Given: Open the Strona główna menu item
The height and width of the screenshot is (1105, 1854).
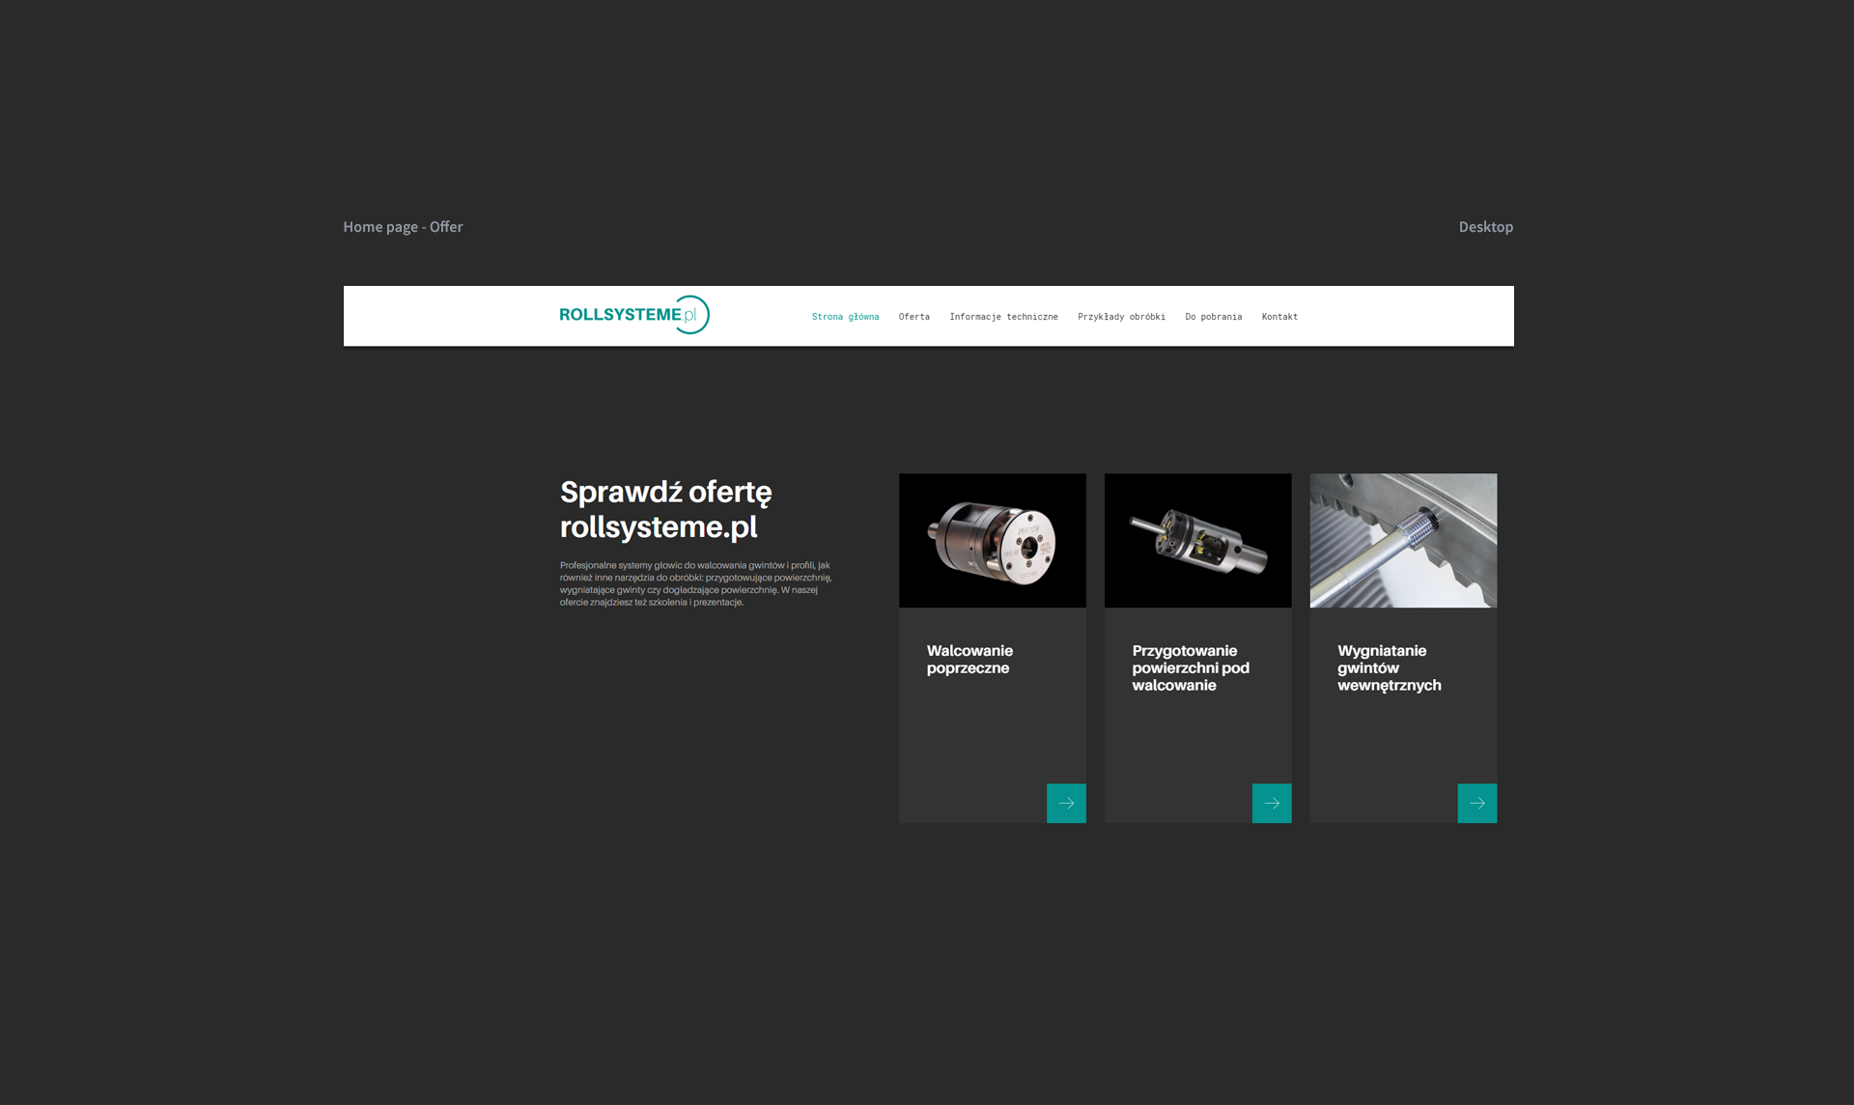Looking at the screenshot, I should pyautogui.click(x=845, y=317).
